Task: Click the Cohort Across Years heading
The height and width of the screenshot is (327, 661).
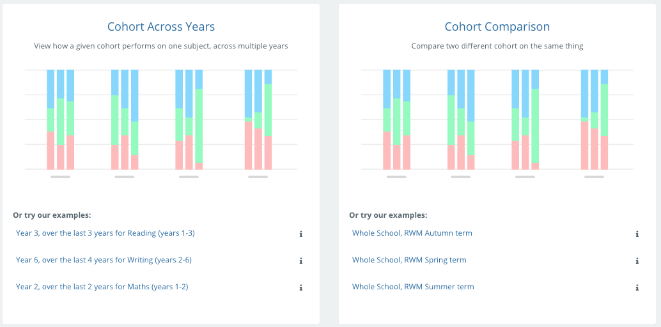Action: pyautogui.click(x=161, y=27)
